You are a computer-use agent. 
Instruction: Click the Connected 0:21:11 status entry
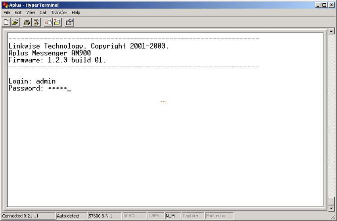click(x=29, y=216)
